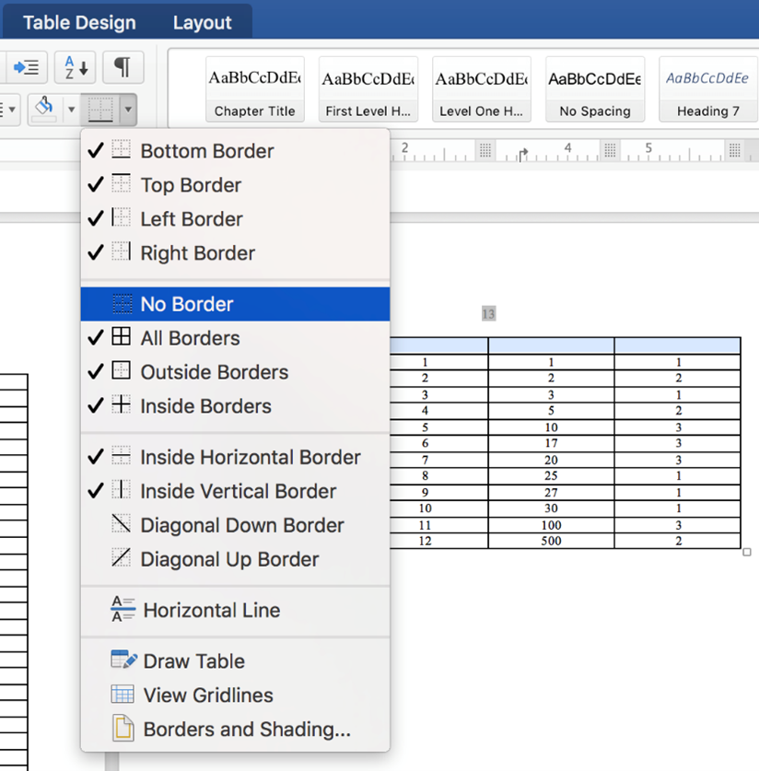
Task: Collapse the Borders dropdown arrow
Action: (128, 110)
